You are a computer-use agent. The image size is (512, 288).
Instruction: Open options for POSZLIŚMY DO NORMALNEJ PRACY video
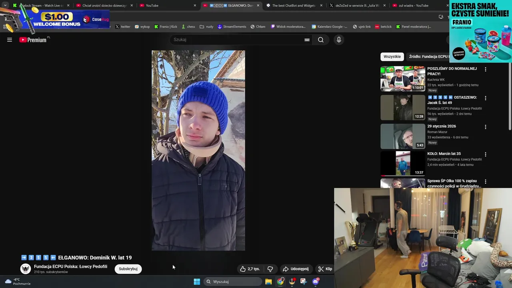(x=486, y=69)
